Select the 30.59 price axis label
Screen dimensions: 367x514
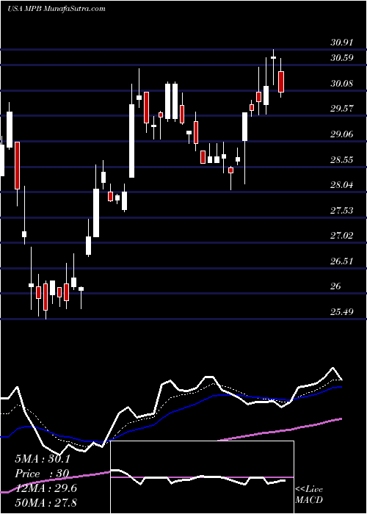pyautogui.click(x=342, y=58)
